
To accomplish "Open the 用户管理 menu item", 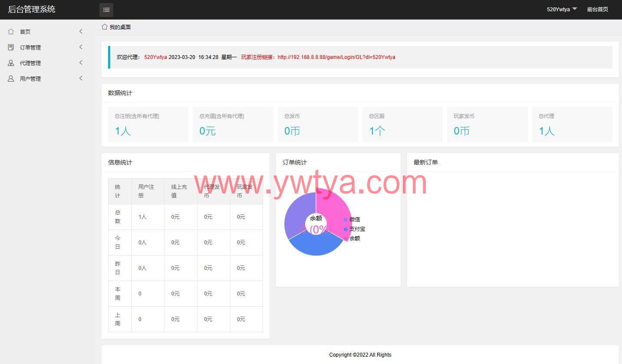I will (30, 79).
